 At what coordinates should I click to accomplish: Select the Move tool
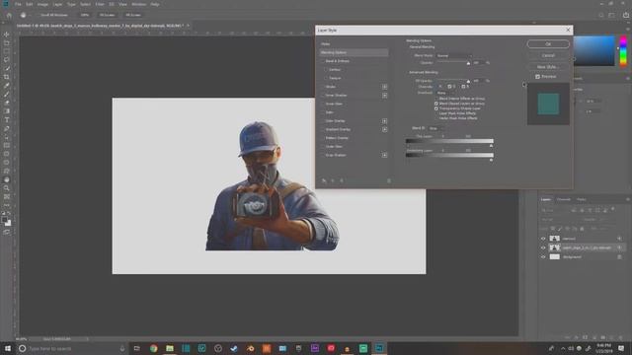tap(7, 35)
